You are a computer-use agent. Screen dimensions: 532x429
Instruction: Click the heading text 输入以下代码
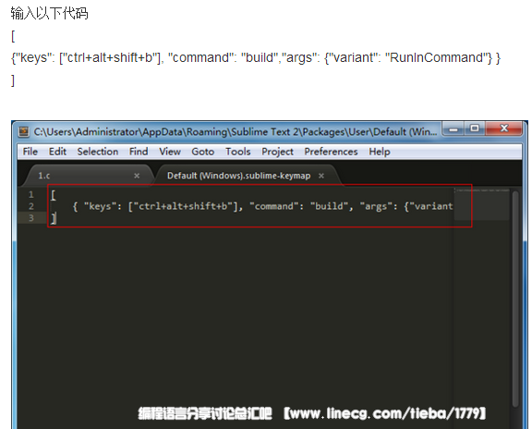[49, 14]
